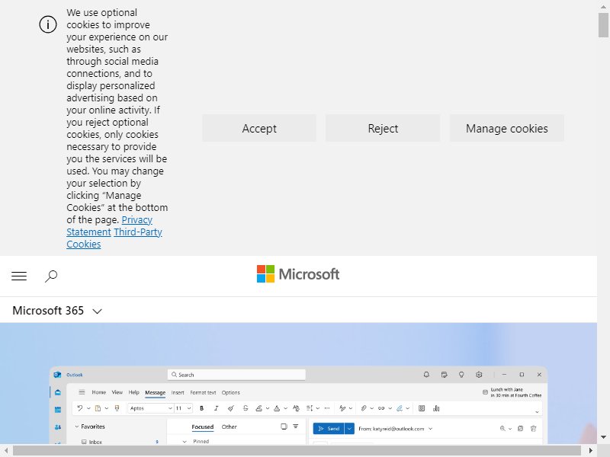610x457 pixels.
Task: Click the select-all checkbox icon in message list
Action: click(284, 427)
